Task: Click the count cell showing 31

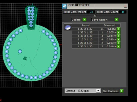Action: point(102,29)
